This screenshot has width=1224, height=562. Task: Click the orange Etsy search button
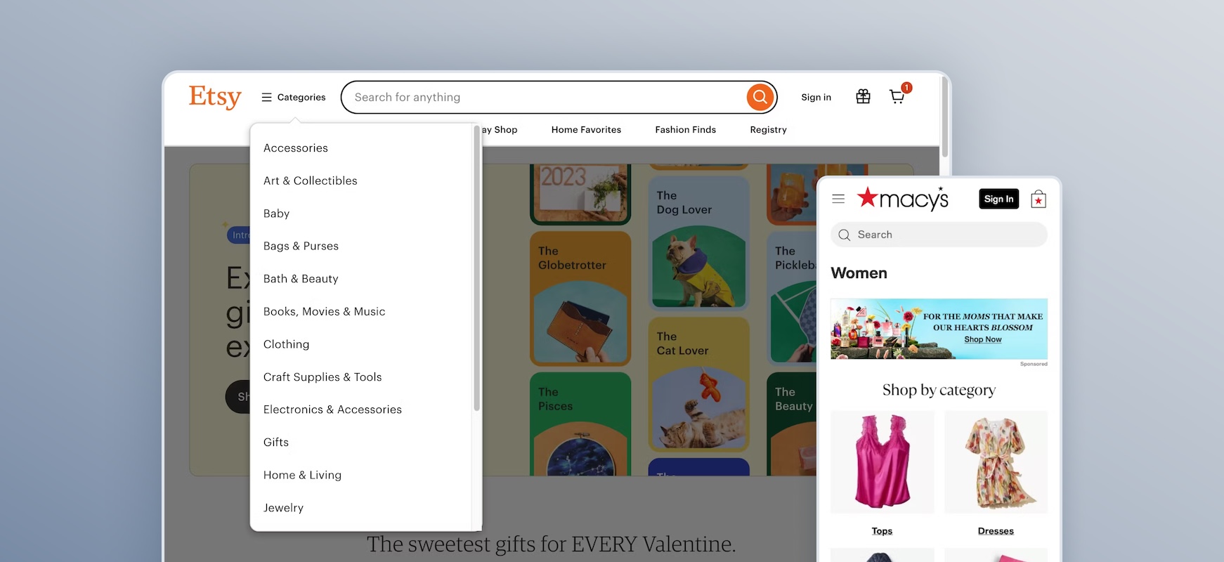click(760, 97)
